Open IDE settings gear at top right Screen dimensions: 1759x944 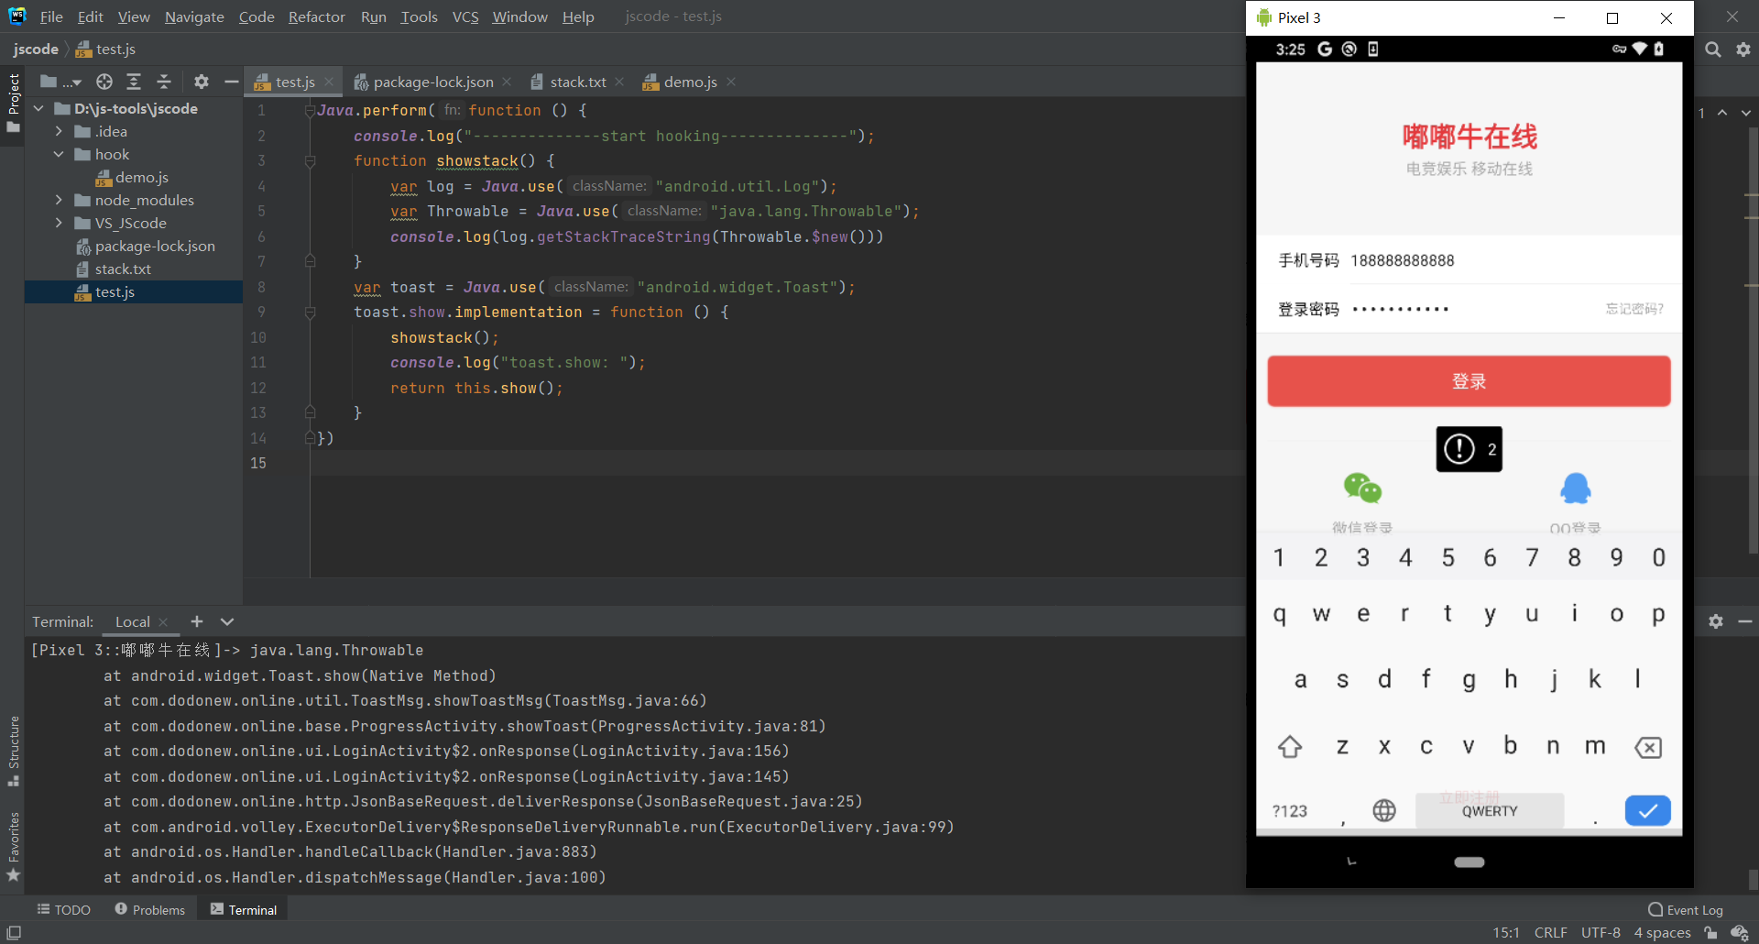[x=1743, y=49]
